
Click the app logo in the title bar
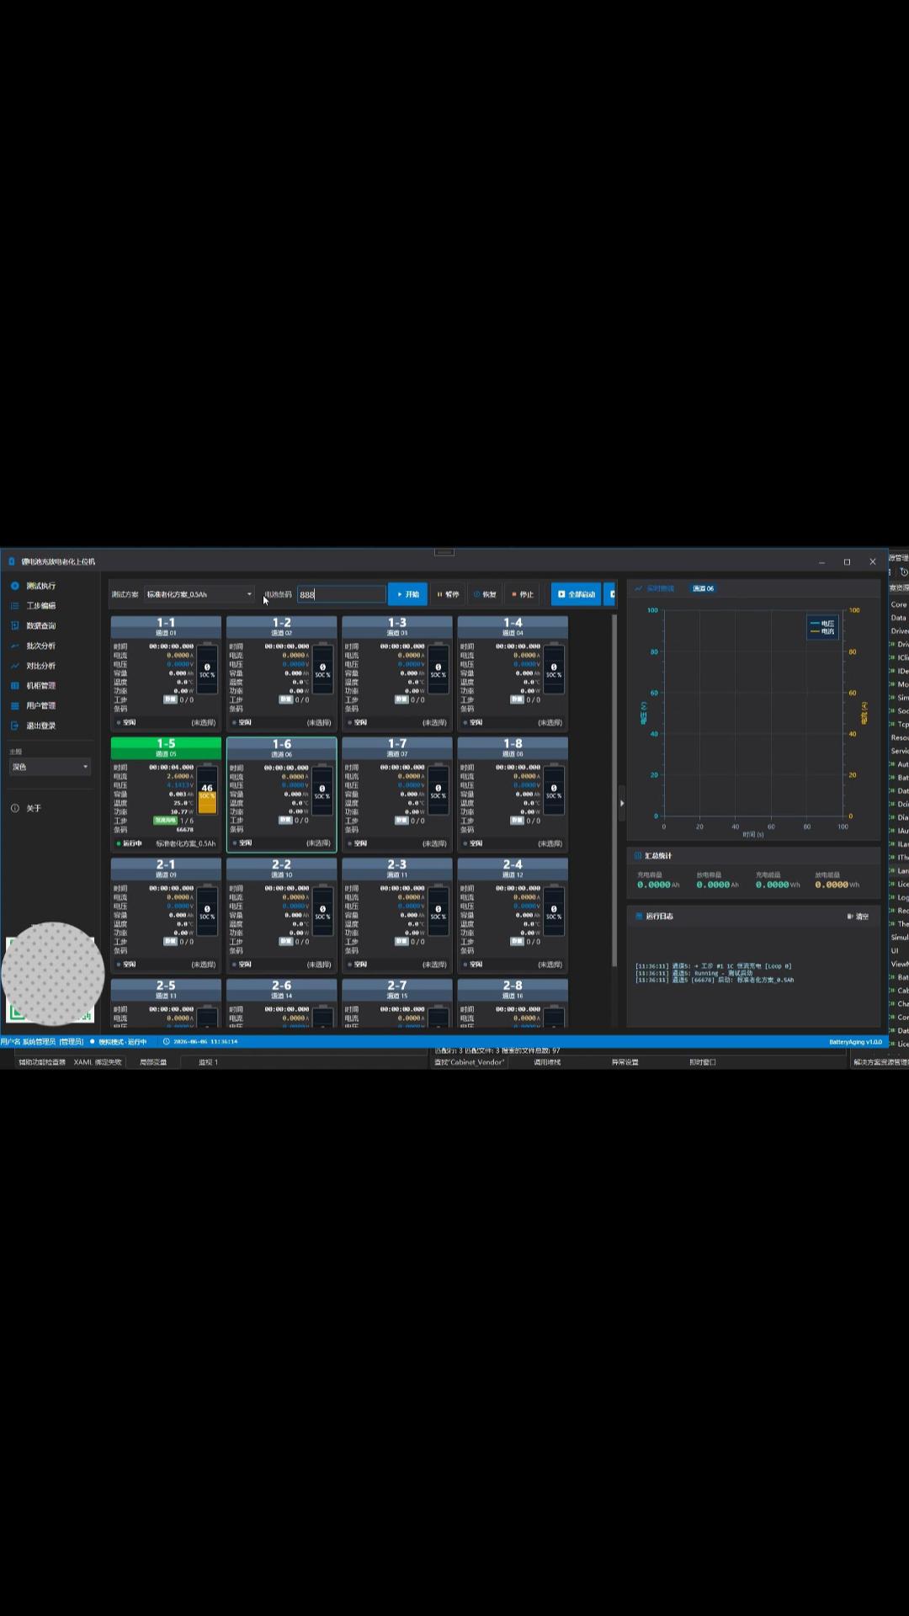[12, 561]
